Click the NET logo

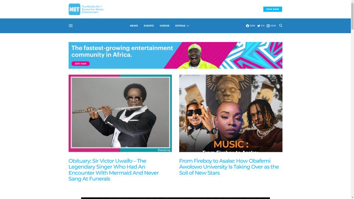pos(74,9)
